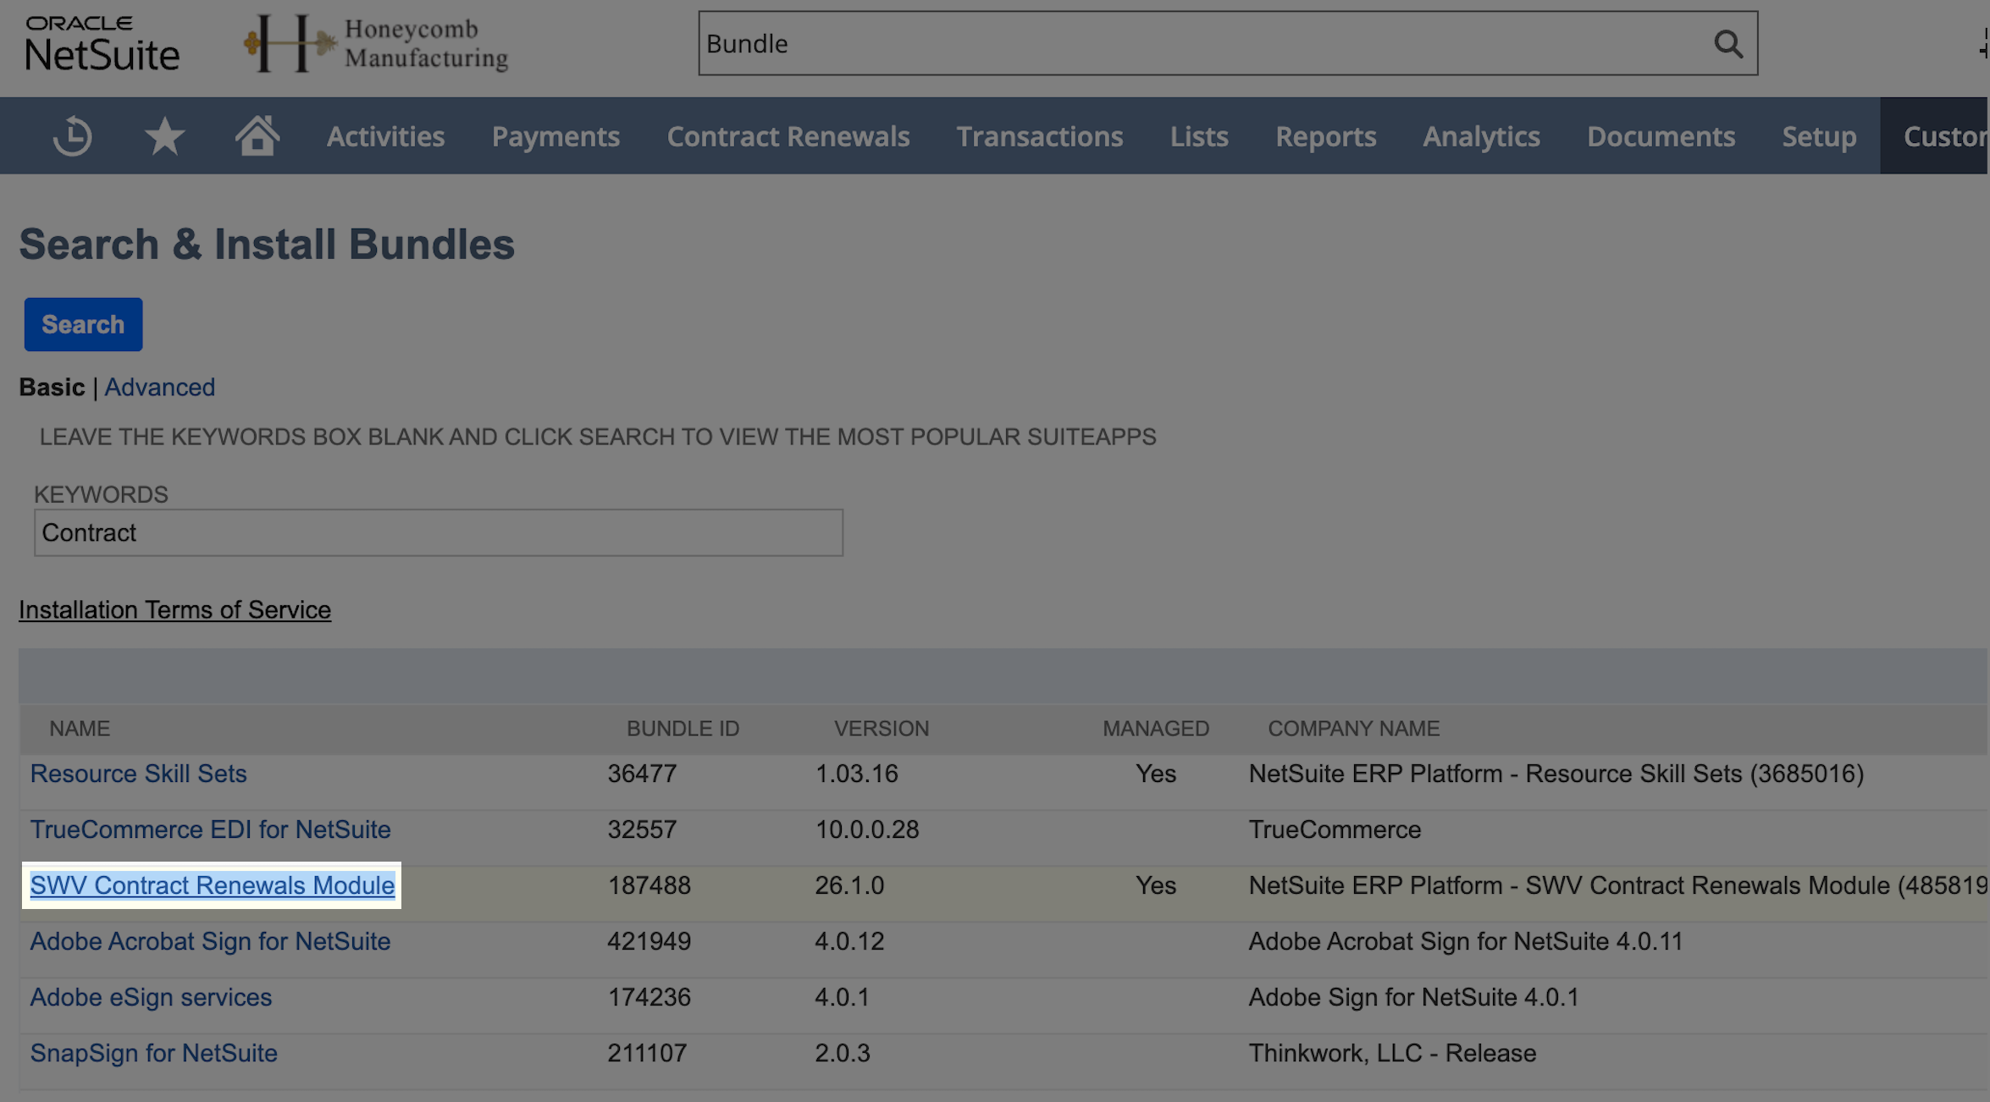Click the COMPANY NAME column header

click(1353, 729)
